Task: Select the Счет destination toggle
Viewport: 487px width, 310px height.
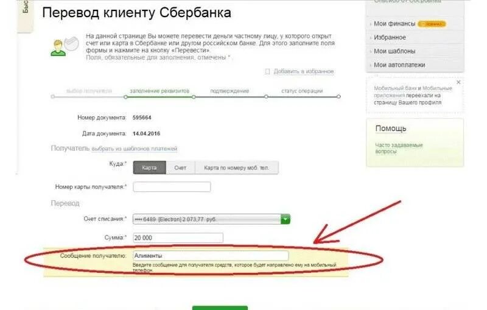Action: (180, 167)
